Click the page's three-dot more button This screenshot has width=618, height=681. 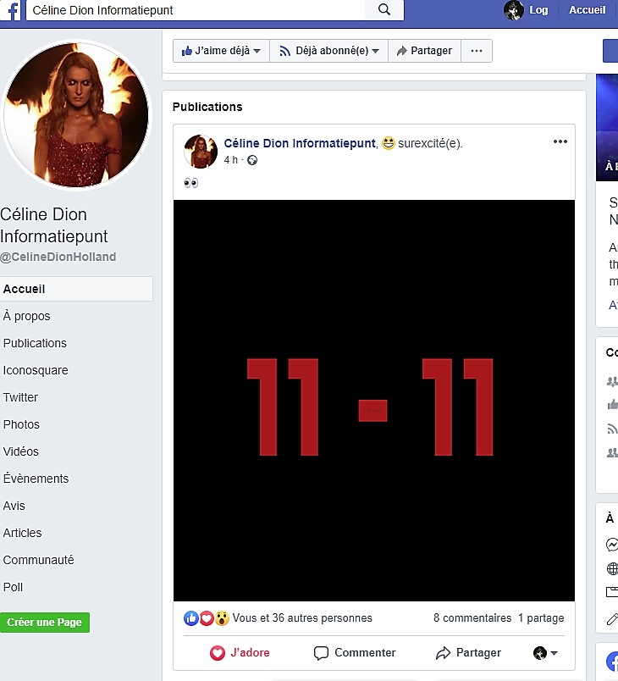[x=477, y=51]
